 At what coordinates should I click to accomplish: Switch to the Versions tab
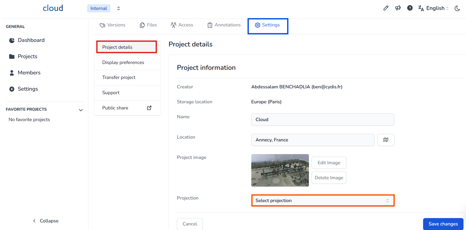tap(112, 25)
